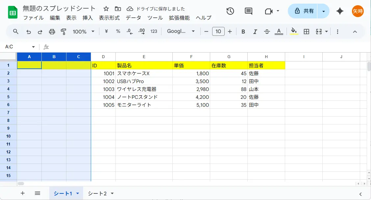The width and height of the screenshot is (371, 200).
Task: Click the font size input field
Action: tap(218, 32)
